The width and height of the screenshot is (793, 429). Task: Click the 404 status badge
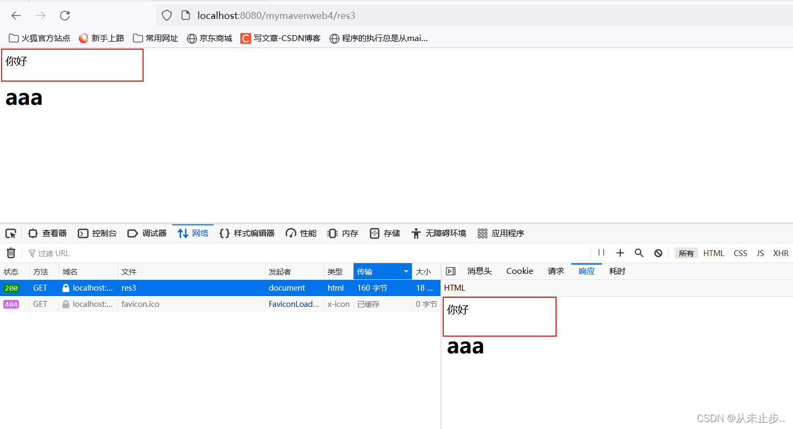click(x=11, y=305)
